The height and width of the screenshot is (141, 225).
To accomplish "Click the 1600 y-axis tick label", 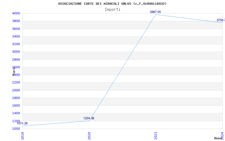I will click(x=16, y=105).
